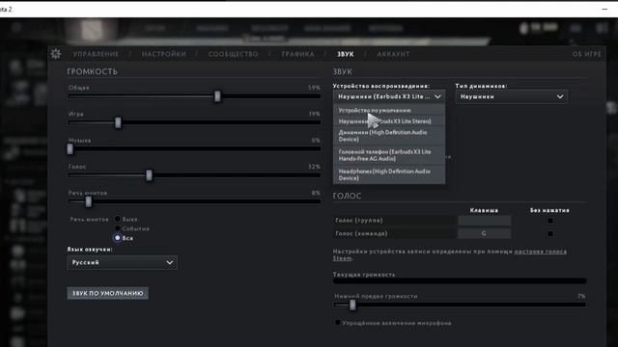This screenshot has height=347, width=618.
Task: Choose Динамики (High Definition Audio Device) option
Action: click(389, 136)
